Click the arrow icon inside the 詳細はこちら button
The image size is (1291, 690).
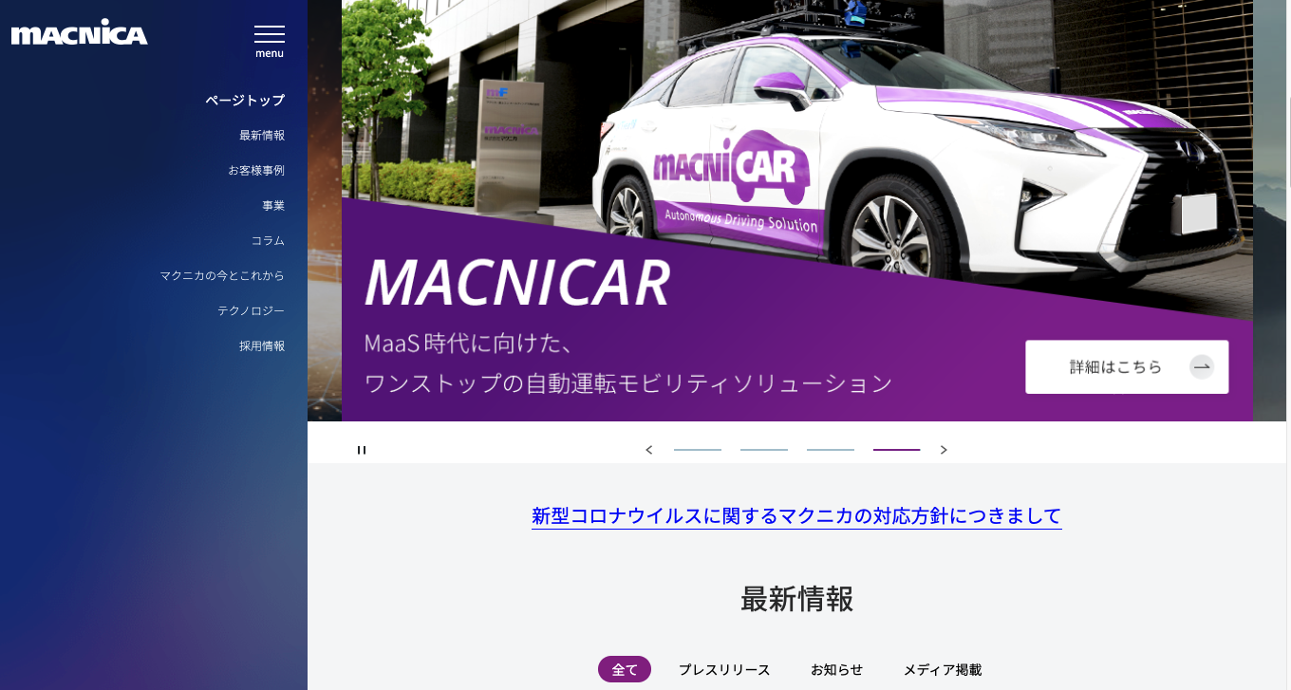pos(1202,366)
